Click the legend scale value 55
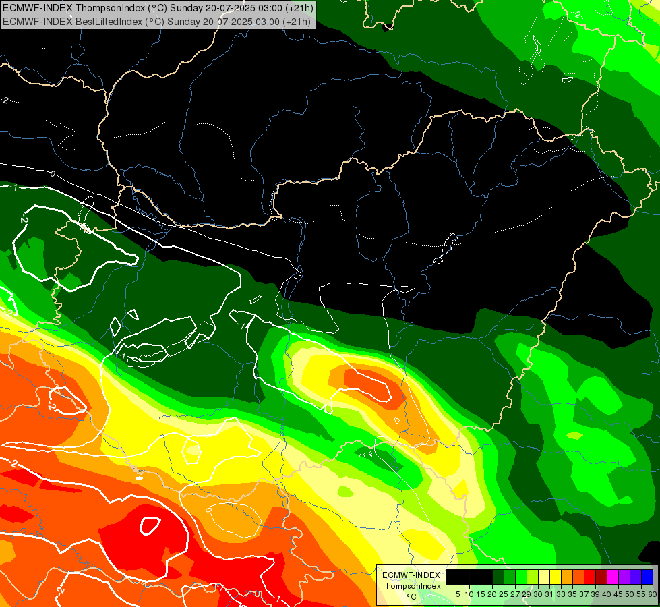The width and height of the screenshot is (660, 607). (642, 594)
